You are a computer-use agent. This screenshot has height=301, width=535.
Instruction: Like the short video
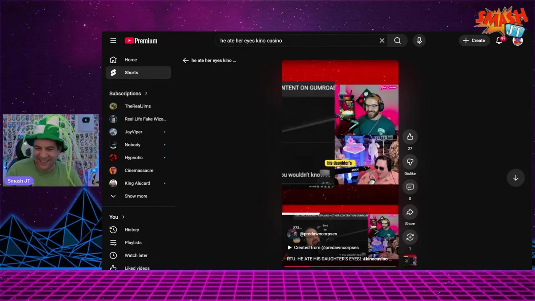click(x=410, y=137)
